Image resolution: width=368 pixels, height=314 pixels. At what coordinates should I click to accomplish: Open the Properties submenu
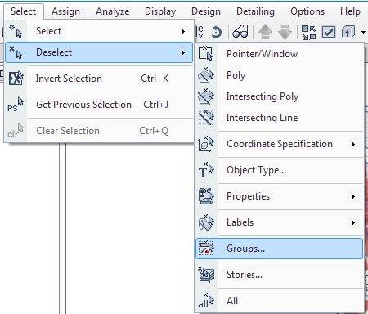(x=279, y=196)
